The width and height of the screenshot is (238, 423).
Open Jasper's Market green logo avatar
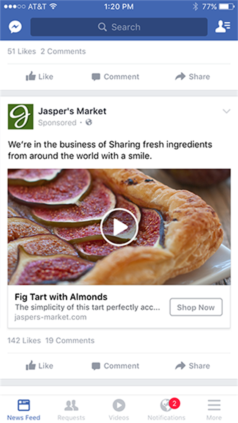[20, 117]
